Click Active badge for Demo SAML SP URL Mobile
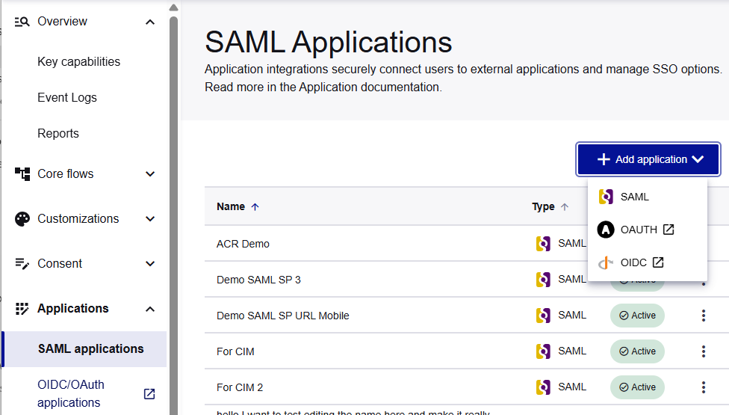 [x=637, y=316]
